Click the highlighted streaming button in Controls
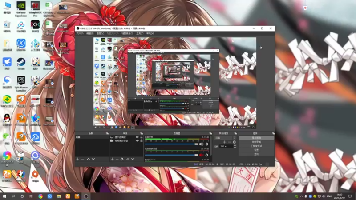Viewport: 356px width, 200px height. 256,138
